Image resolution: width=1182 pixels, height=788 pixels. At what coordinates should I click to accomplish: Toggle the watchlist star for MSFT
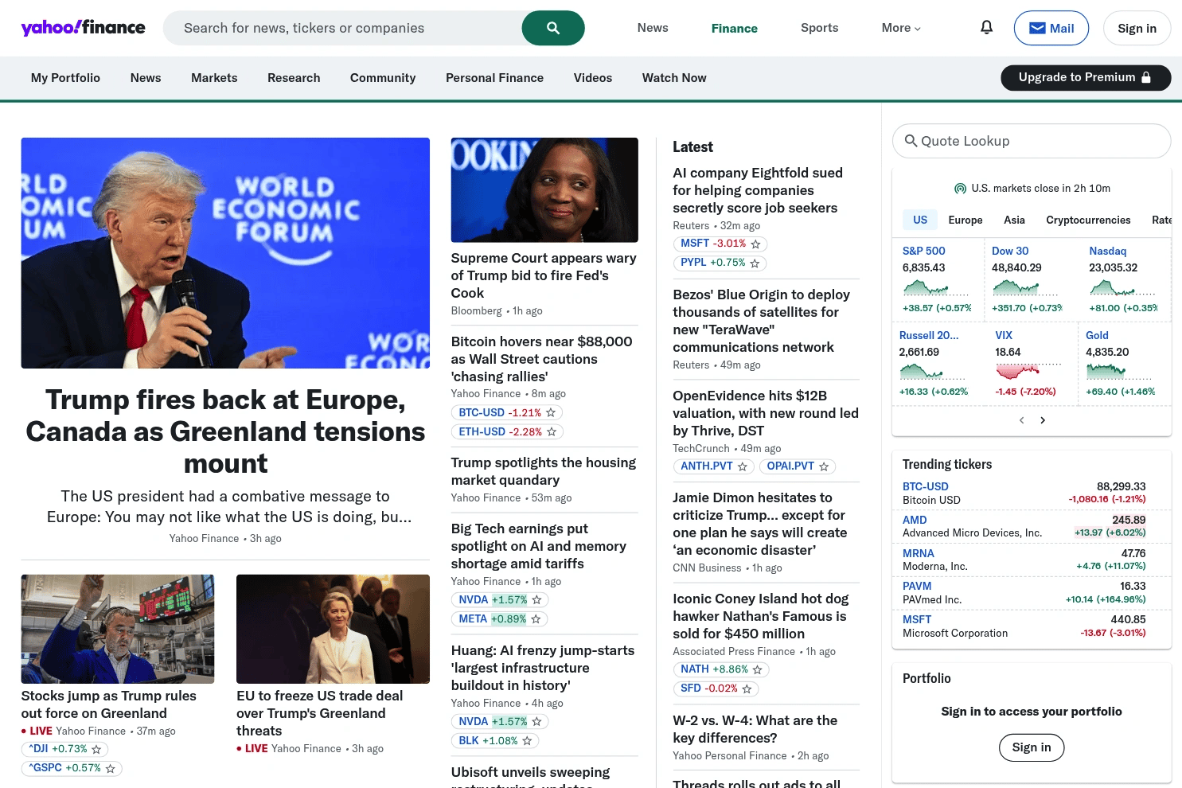click(x=754, y=244)
